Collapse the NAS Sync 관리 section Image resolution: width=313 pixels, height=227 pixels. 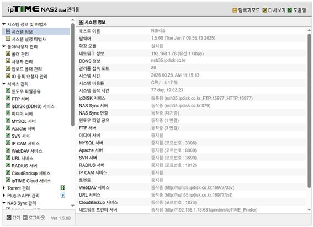4,203
